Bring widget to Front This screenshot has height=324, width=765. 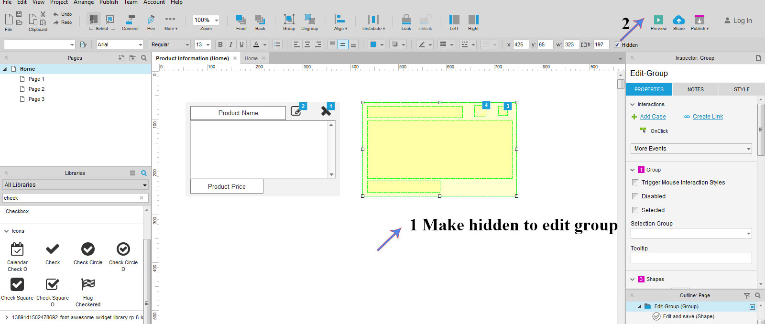click(241, 22)
